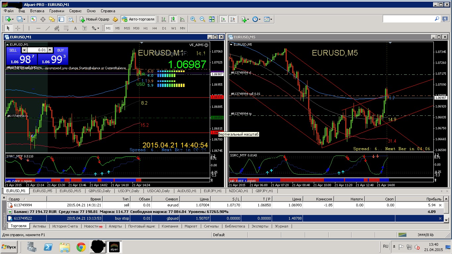Viewport: 452px width, 254px height.
Task: Open the New Chart toolbar icon
Action: [8, 19]
